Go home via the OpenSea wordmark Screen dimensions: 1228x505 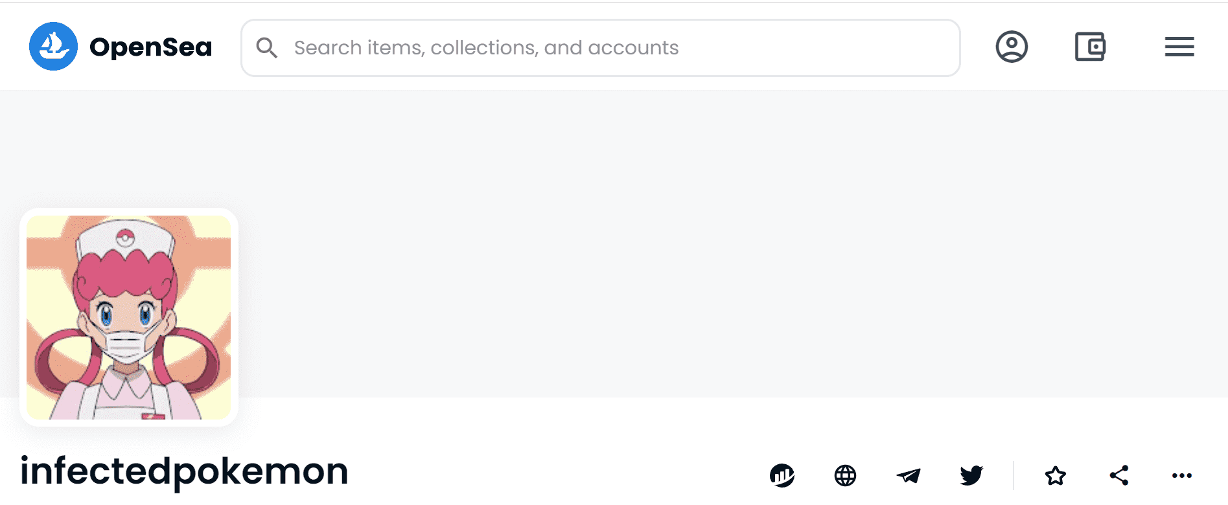coord(150,47)
